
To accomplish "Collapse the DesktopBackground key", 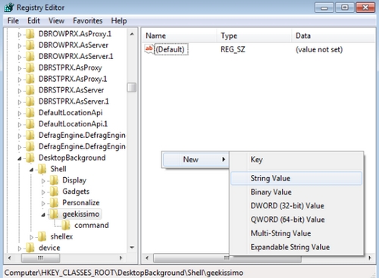I will tap(20, 158).
